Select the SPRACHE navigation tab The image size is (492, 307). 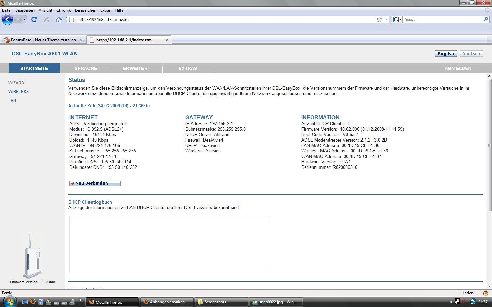click(x=86, y=68)
